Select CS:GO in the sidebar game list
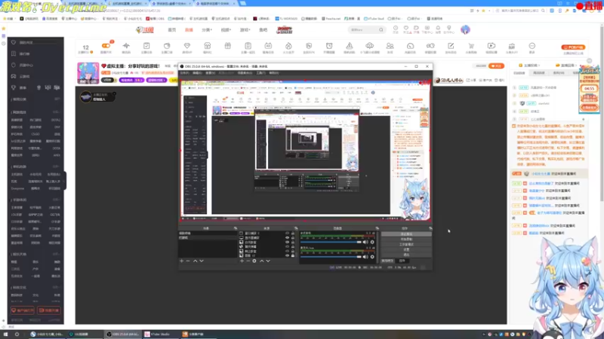The height and width of the screenshot is (339, 604). (35, 134)
